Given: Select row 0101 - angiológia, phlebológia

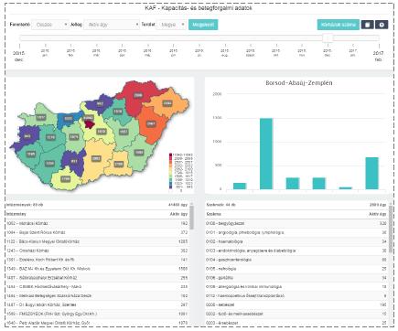Looking at the screenshot, I should click(296, 232).
